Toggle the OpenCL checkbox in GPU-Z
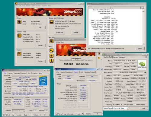This screenshot has height=117, width=151. pyautogui.click(x=114, y=104)
